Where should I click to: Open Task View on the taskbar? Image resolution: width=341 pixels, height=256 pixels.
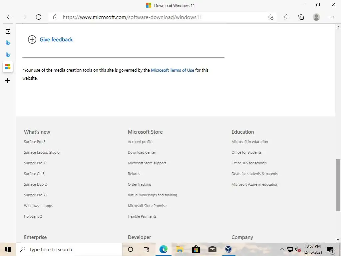[x=147, y=249]
